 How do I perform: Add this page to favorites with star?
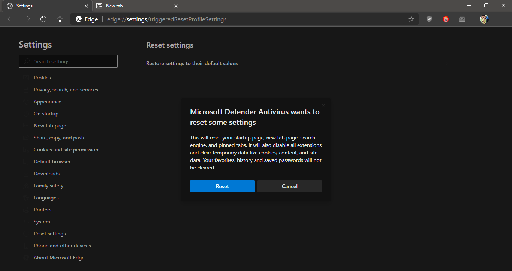tap(411, 19)
